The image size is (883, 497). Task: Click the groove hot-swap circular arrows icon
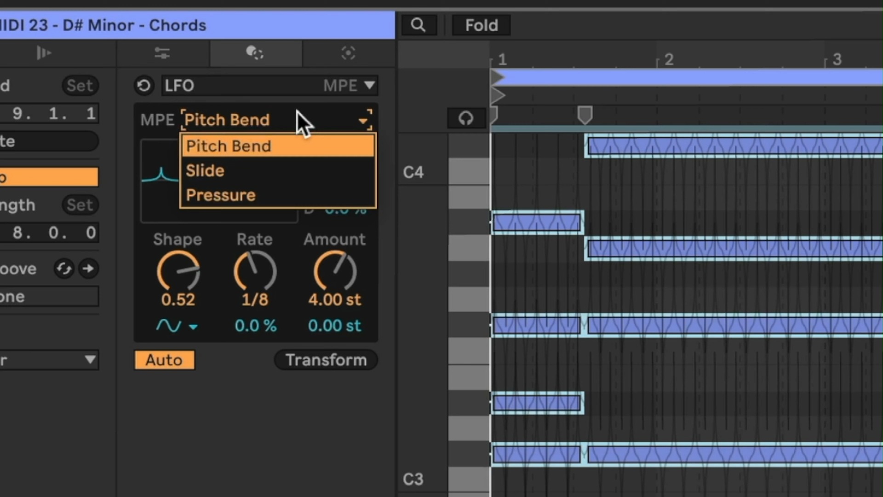click(x=64, y=269)
